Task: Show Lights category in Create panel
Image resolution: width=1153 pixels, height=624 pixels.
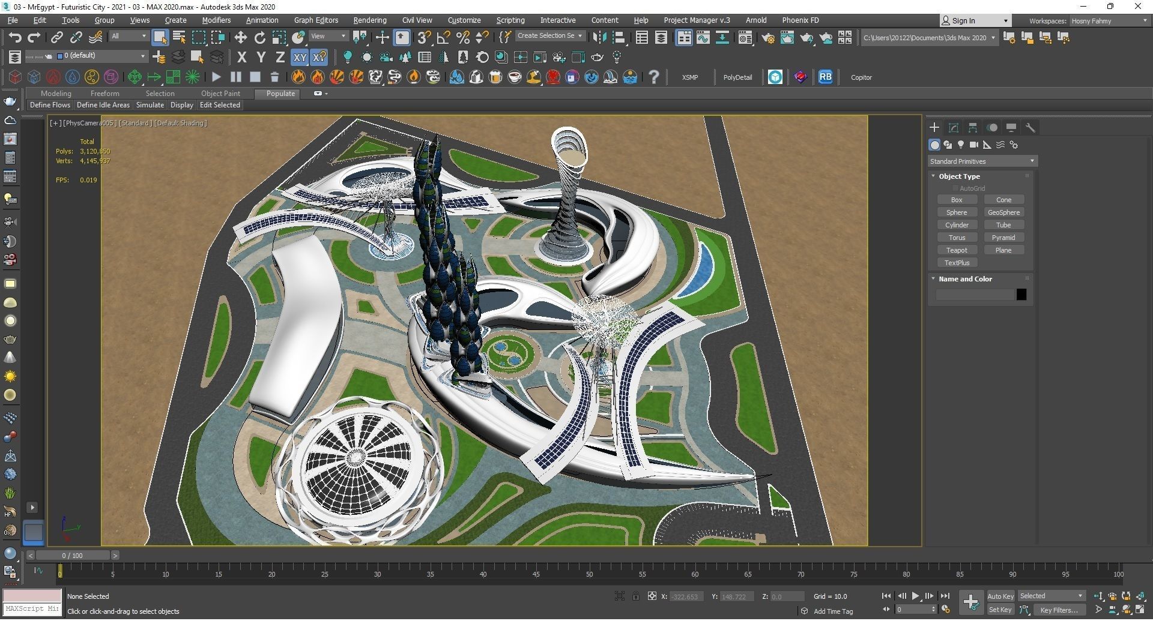Action: click(960, 145)
